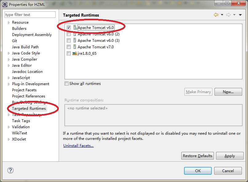Screen dimensions: 248x182
Task: Select the jre1.8.0_65 label
Action: click(87, 53)
